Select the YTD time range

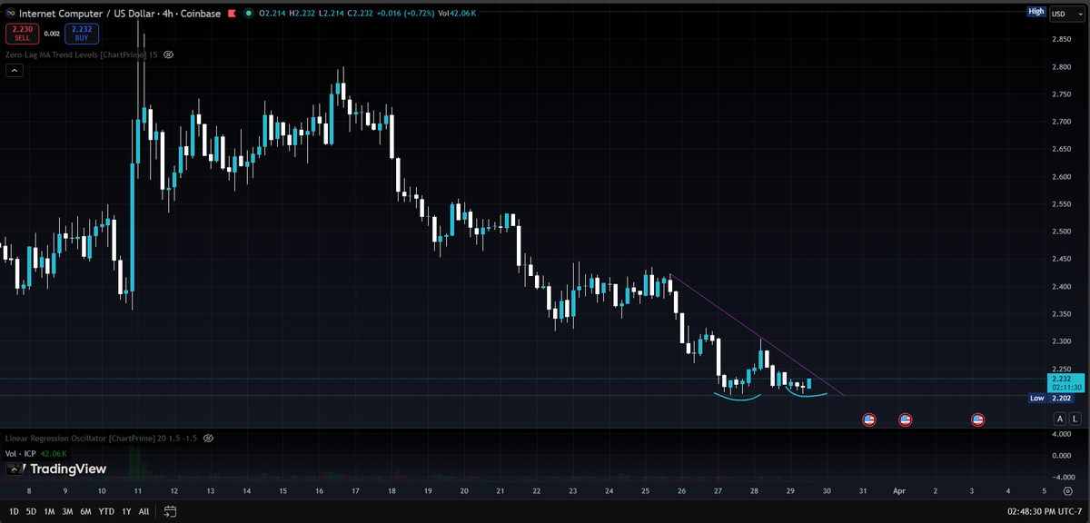click(x=106, y=511)
